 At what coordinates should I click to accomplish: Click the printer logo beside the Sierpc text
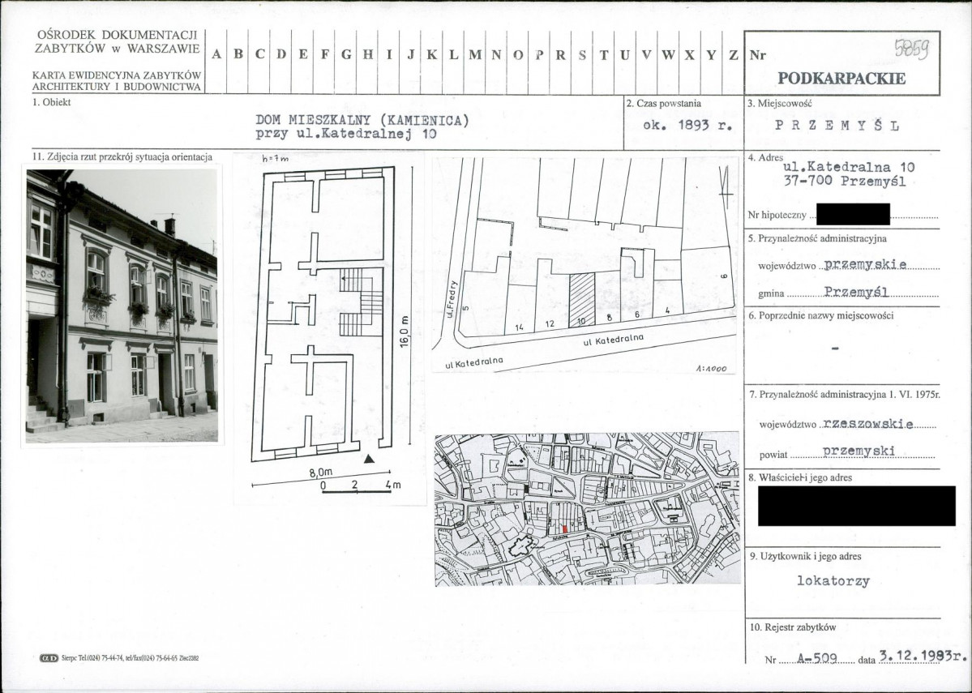tap(49, 658)
